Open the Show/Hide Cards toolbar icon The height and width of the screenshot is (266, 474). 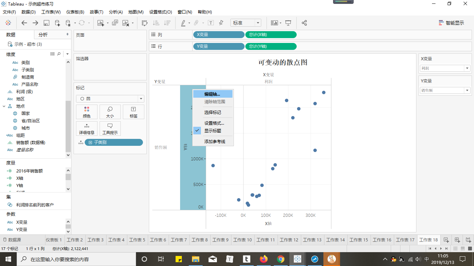pos(274,23)
